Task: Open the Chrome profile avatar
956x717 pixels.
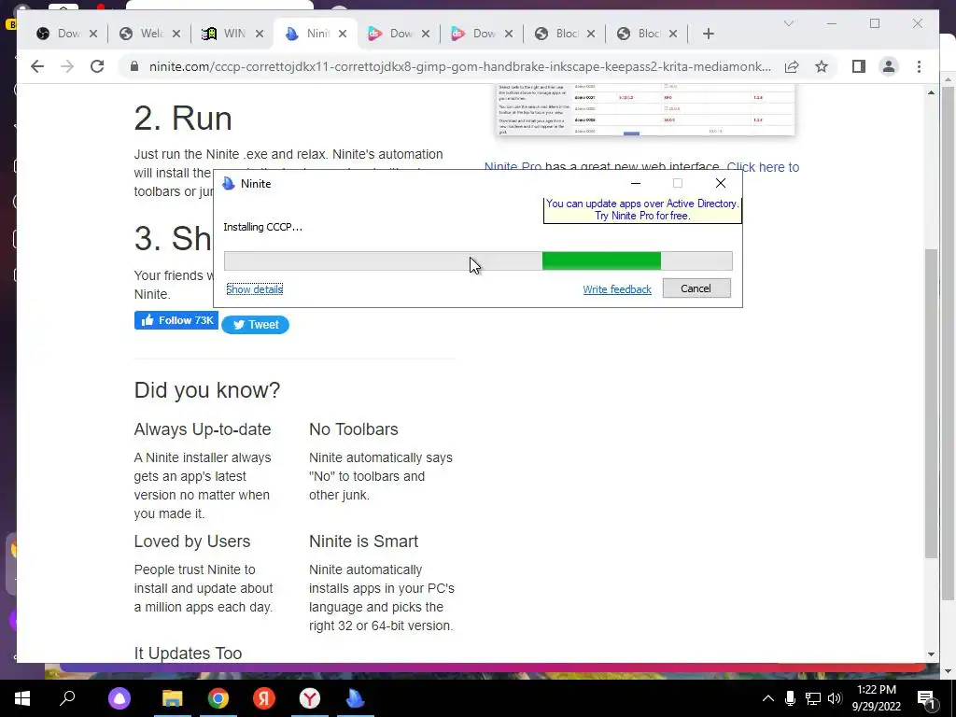Action: [x=889, y=66]
